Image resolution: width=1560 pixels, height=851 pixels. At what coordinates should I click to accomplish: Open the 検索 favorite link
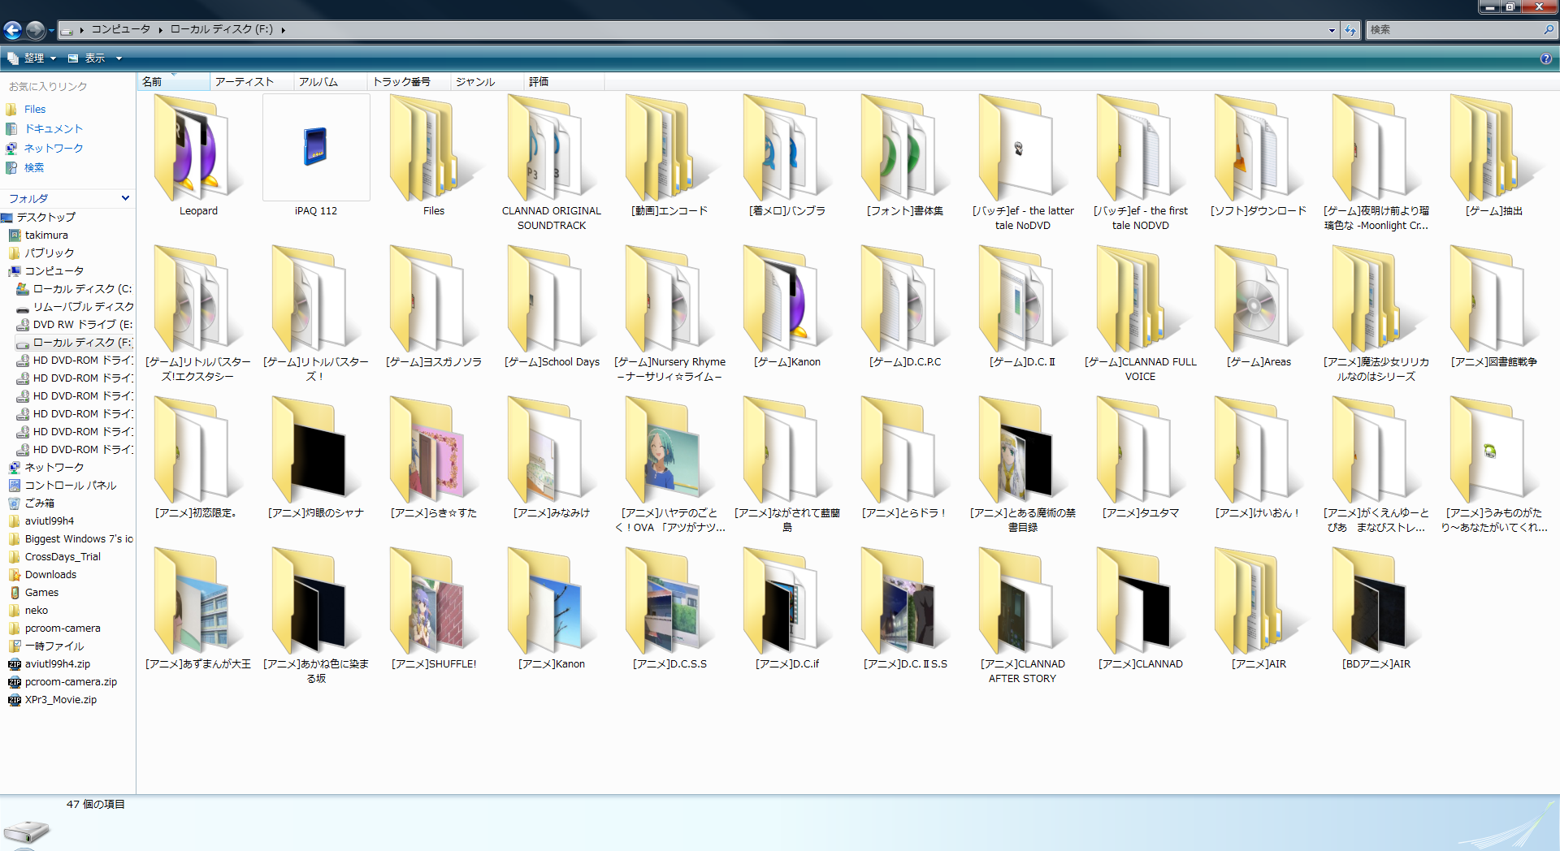(34, 168)
